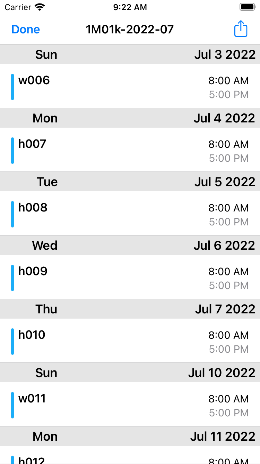The height and width of the screenshot is (464, 260).
Task: Tap the Share icon in navigation bar
Action: coord(241,29)
